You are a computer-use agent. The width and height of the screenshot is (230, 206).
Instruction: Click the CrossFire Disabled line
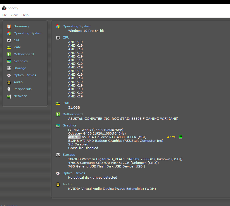83,148
